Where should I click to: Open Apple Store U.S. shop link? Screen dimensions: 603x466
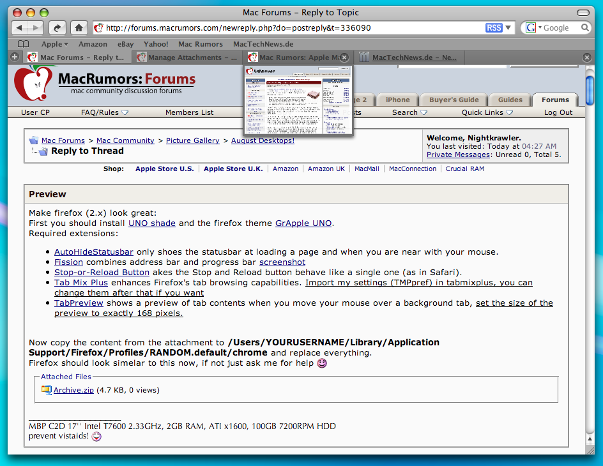pos(165,169)
